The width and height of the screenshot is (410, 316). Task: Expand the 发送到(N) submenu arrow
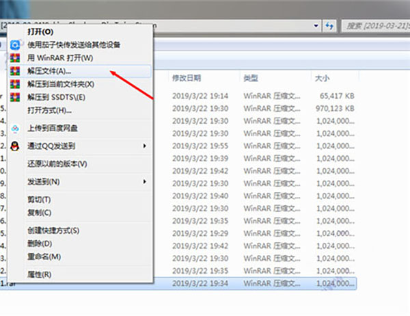point(144,181)
